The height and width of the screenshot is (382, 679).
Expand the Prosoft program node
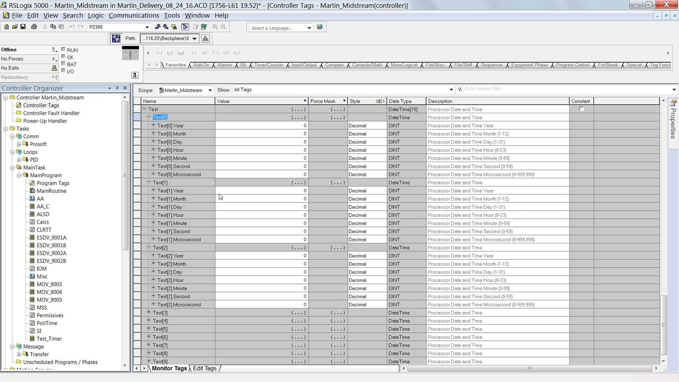coord(19,144)
